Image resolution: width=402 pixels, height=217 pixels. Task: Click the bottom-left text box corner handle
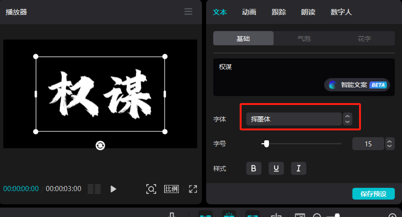[36, 131]
